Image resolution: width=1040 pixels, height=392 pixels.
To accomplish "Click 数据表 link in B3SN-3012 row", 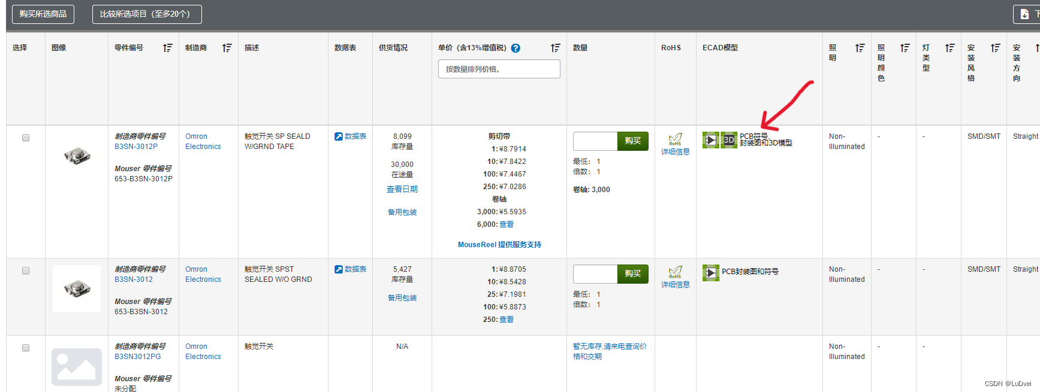I will click(x=355, y=269).
